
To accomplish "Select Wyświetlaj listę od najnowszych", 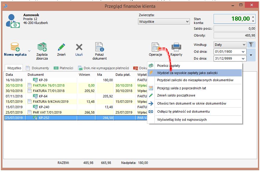I will [195, 120].
